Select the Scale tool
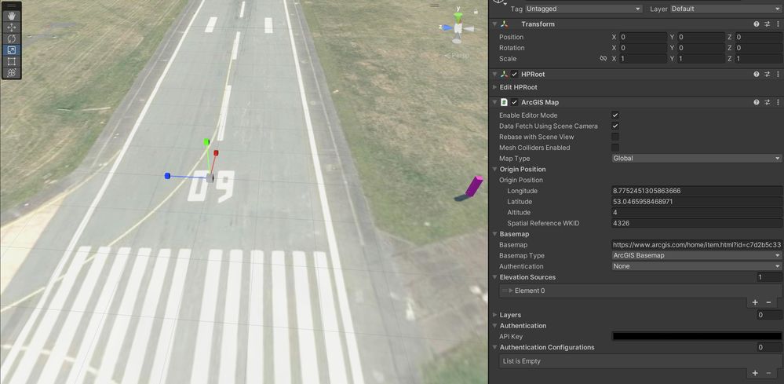Screen dimensions: 784x384 tap(12, 50)
